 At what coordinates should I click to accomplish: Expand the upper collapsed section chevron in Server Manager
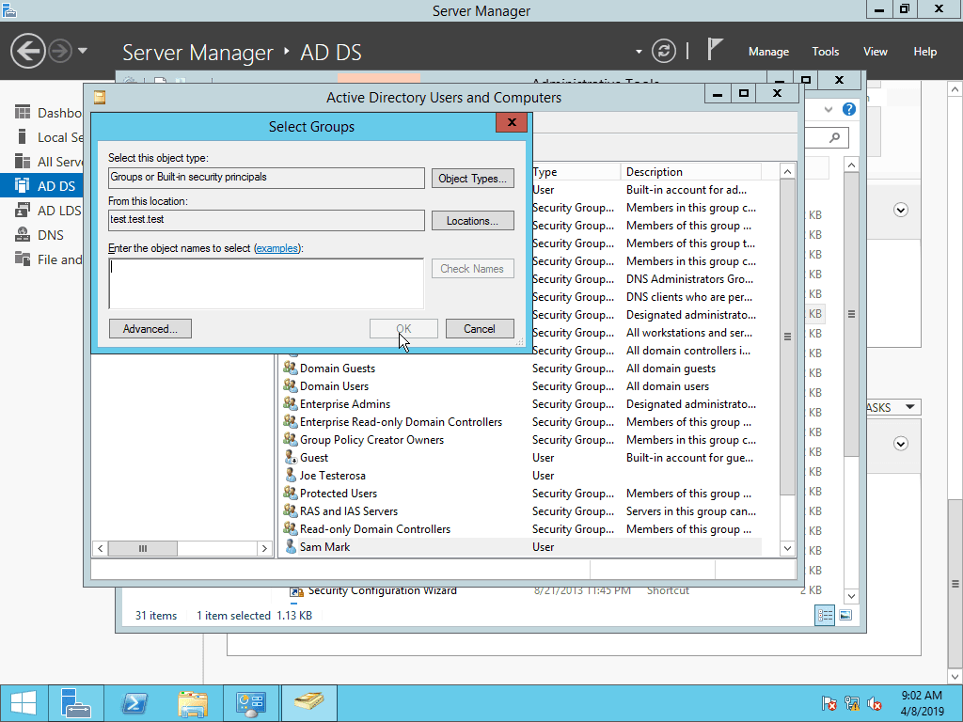pyautogui.click(x=900, y=210)
